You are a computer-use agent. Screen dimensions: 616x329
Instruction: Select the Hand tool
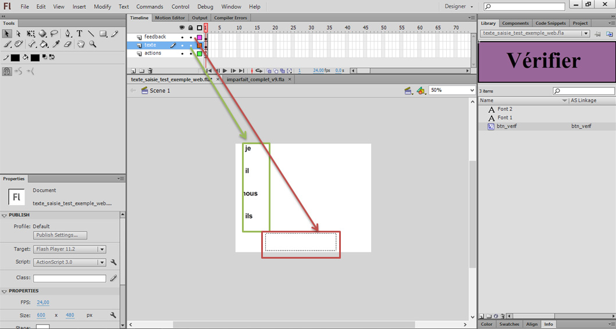coord(80,44)
